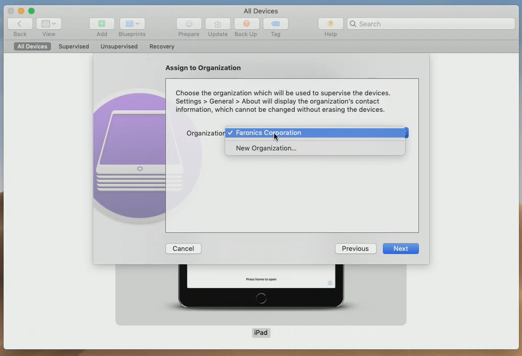Proceed with the Next button
522x356 pixels.
point(400,248)
